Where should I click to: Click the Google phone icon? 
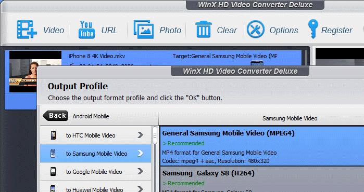tap(53, 171)
